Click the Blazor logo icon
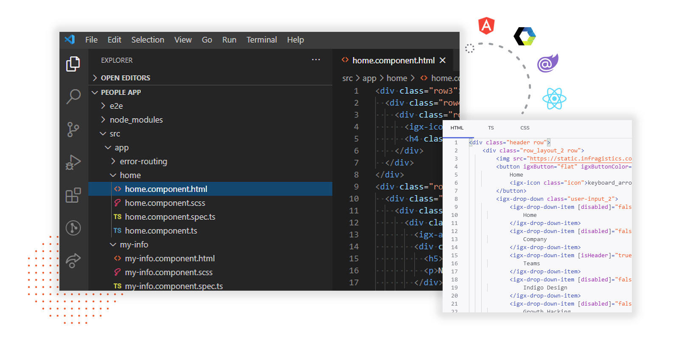Screen dimensions: 679x337 pyautogui.click(x=547, y=63)
